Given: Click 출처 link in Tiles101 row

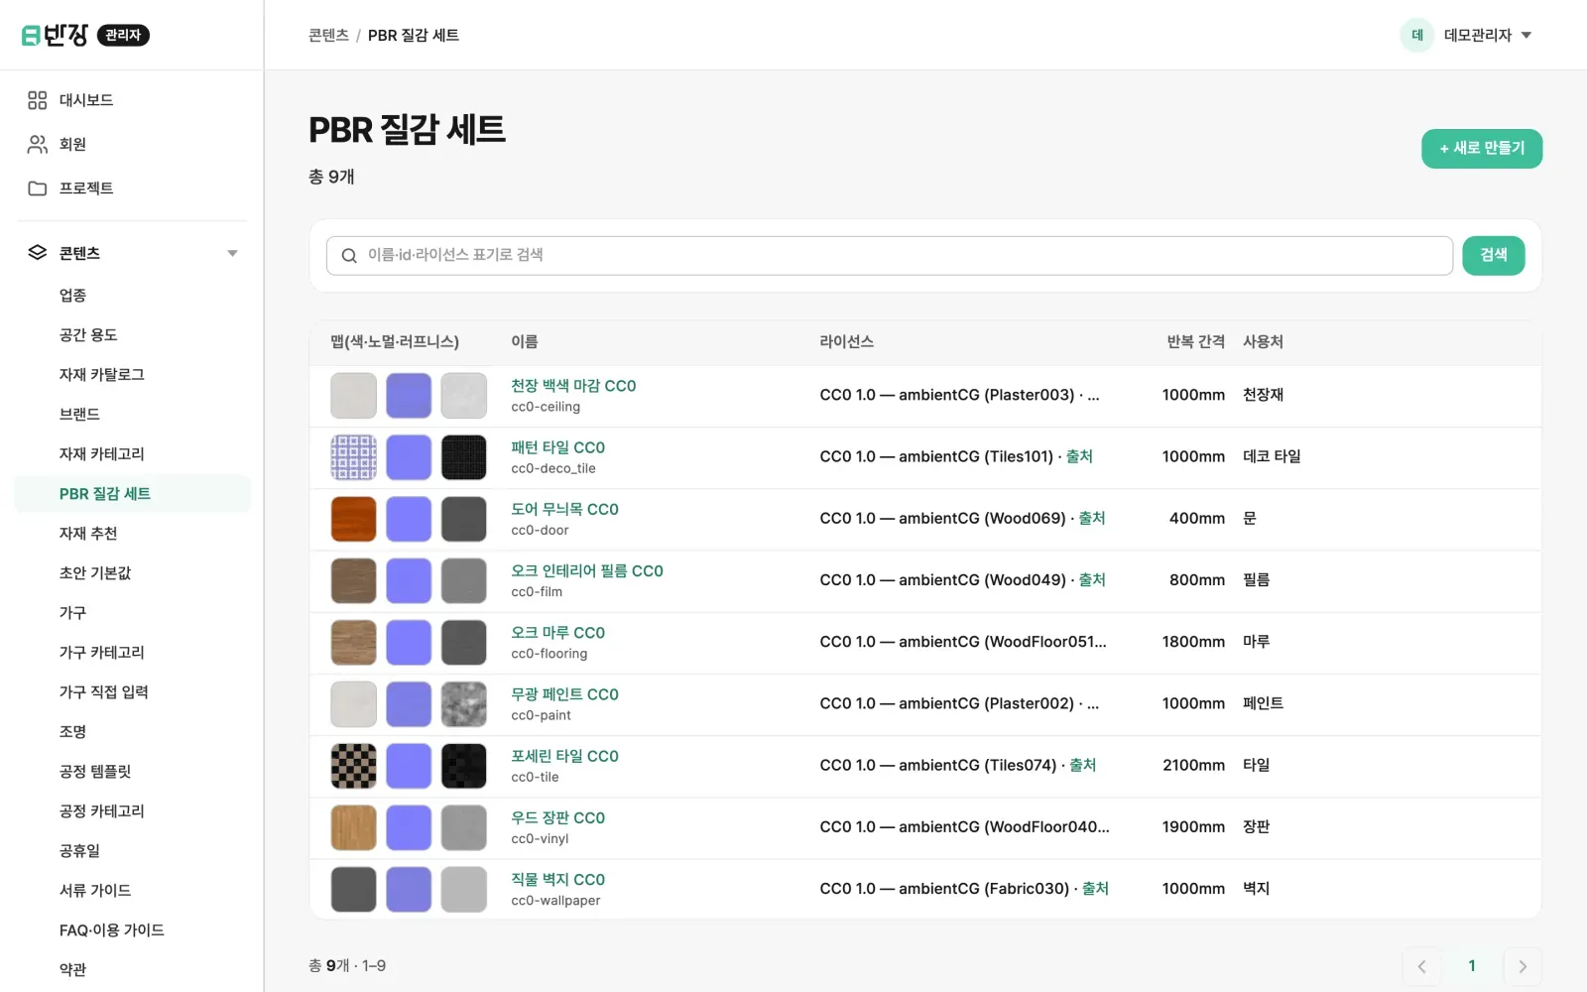Looking at the screenshot, I should coord(1079,456).
